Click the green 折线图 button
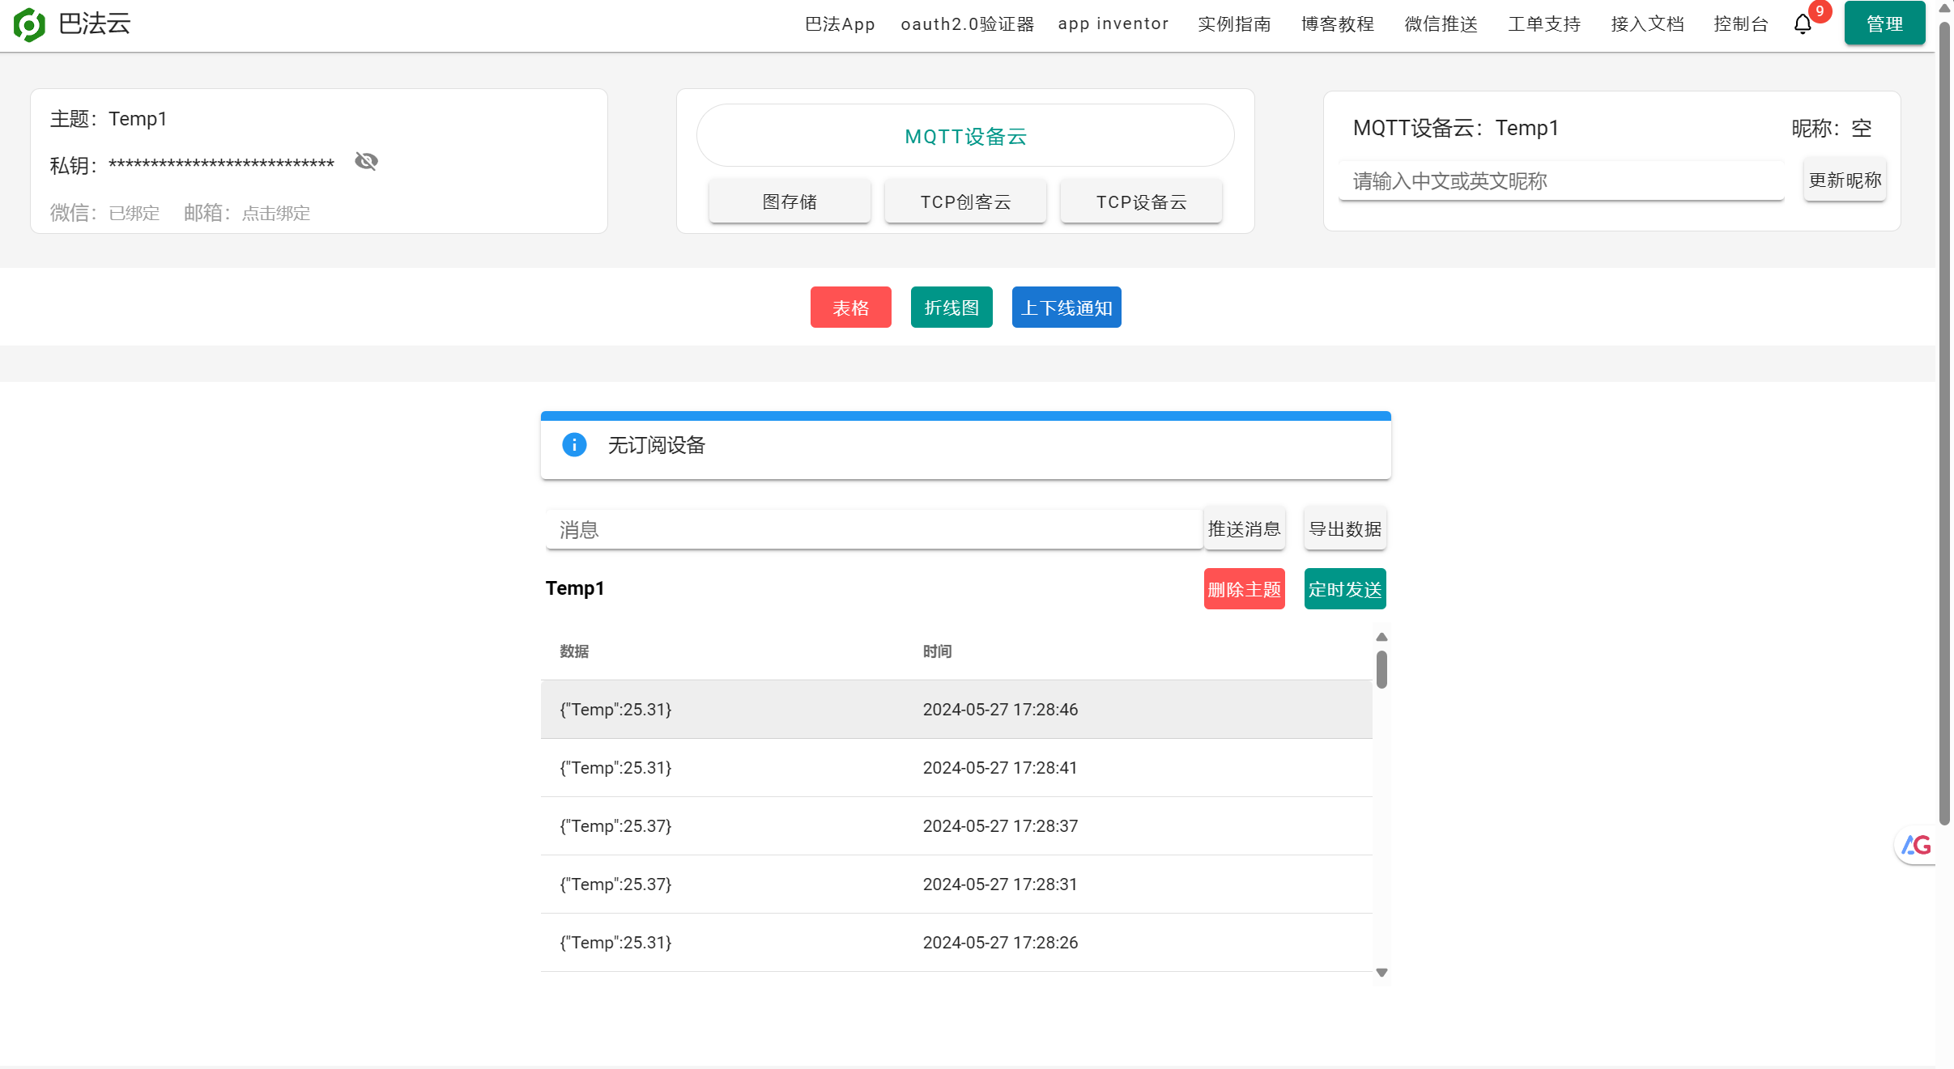 pyautogui.click(x=951, y=308)
